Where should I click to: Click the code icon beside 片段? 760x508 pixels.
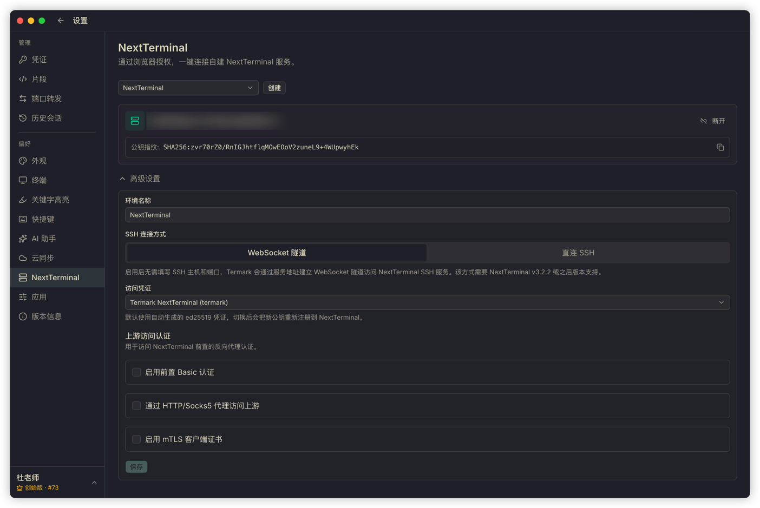tap(23, 79)
